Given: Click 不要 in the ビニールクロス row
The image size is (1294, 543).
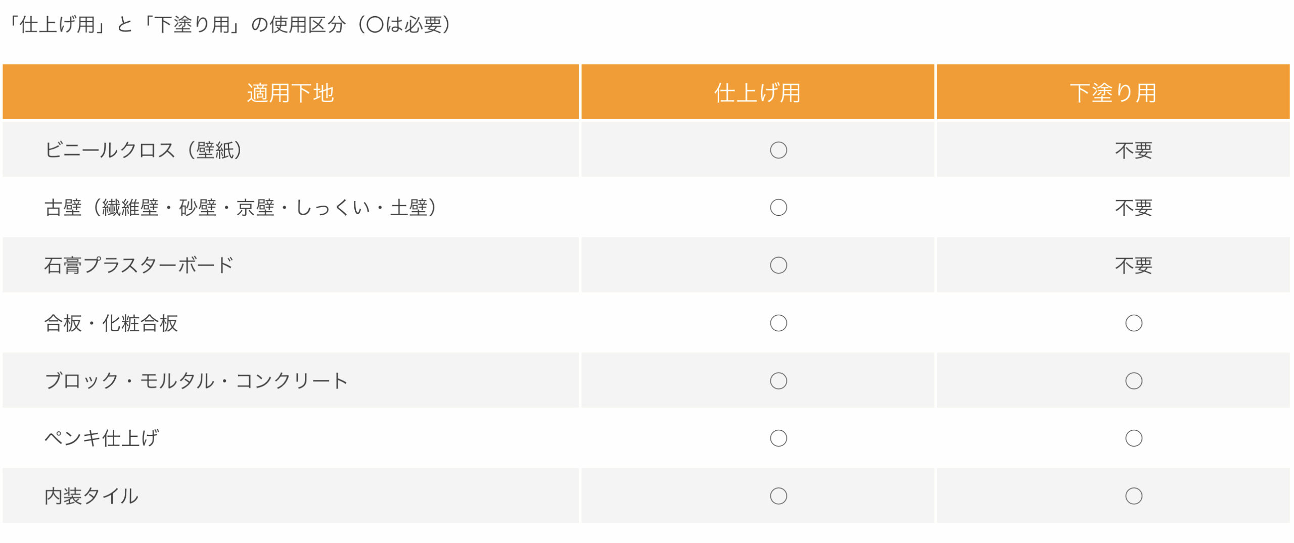Looking at the screenshot, I should coord(1134,151).
